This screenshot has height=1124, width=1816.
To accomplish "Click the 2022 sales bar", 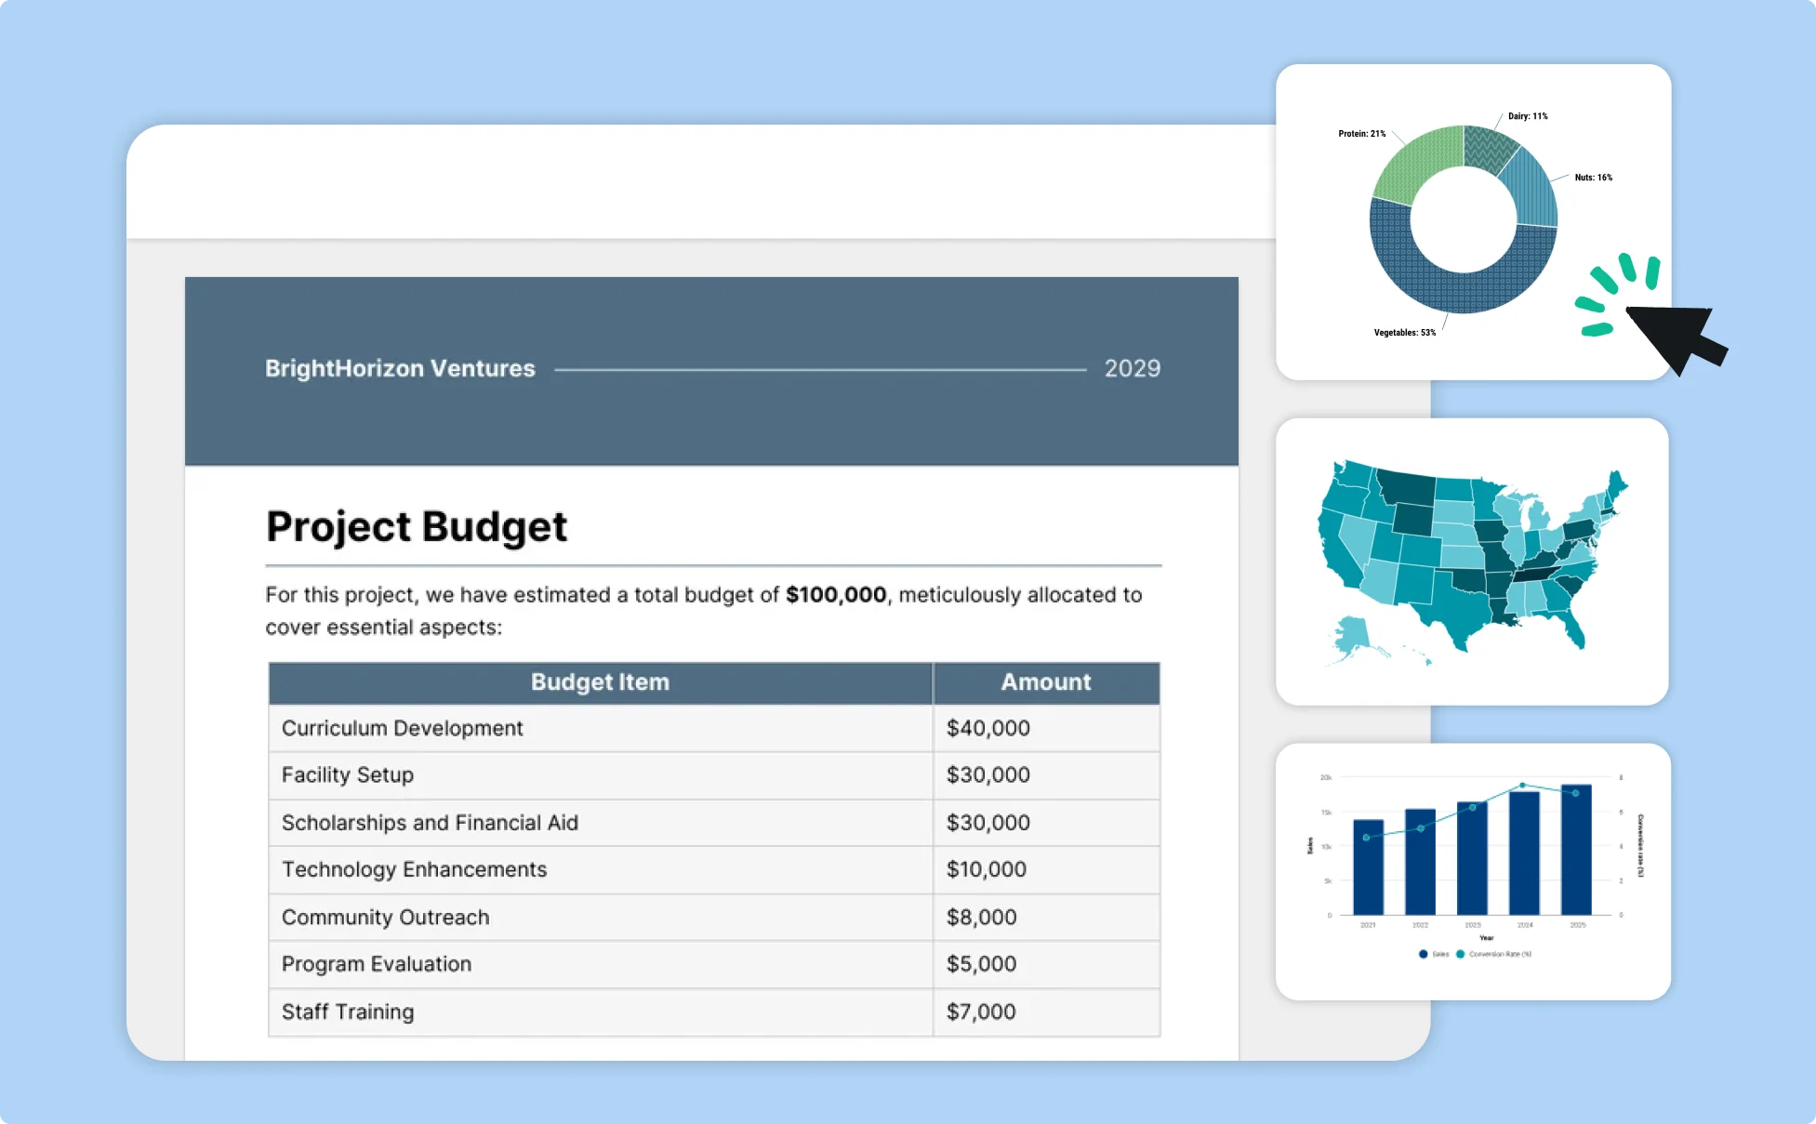I will click(x=1420, y=862).
